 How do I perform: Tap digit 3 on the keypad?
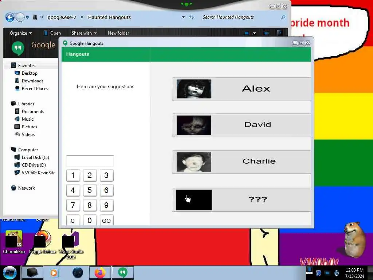pyautogui.click(x=106, y=175)
